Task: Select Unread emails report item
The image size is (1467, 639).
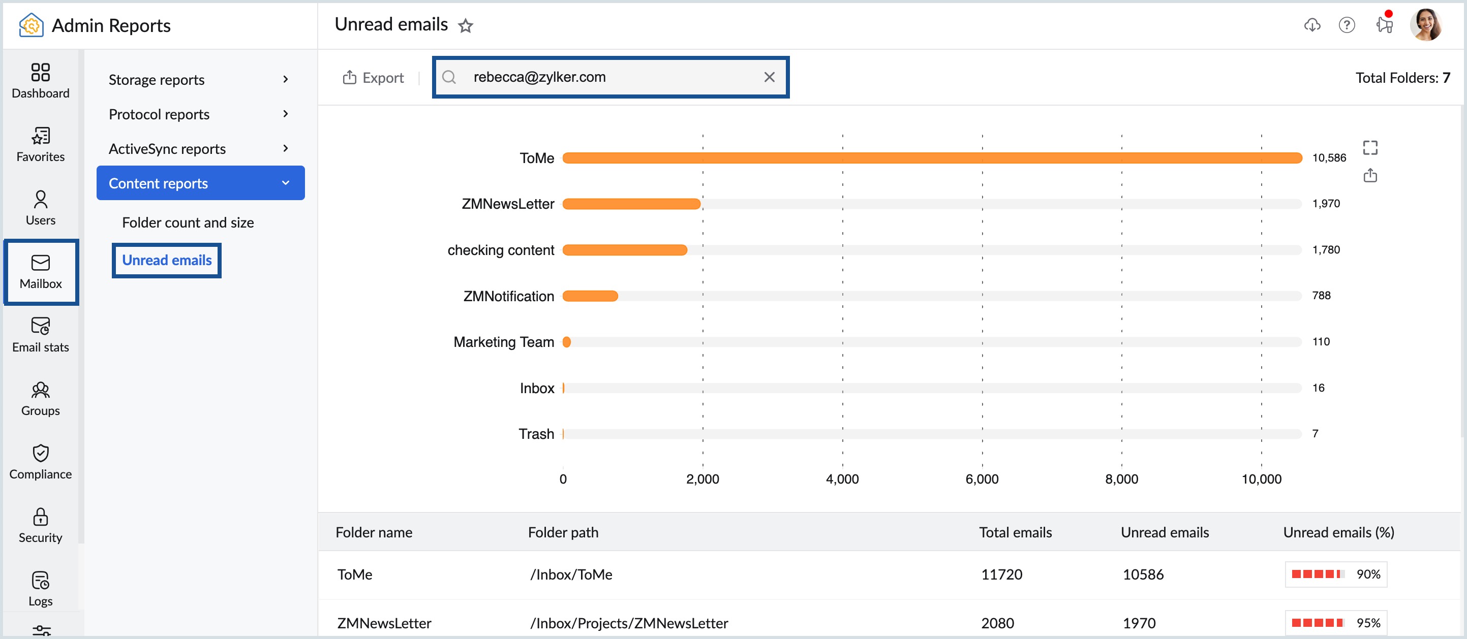Action: [166, 260]
